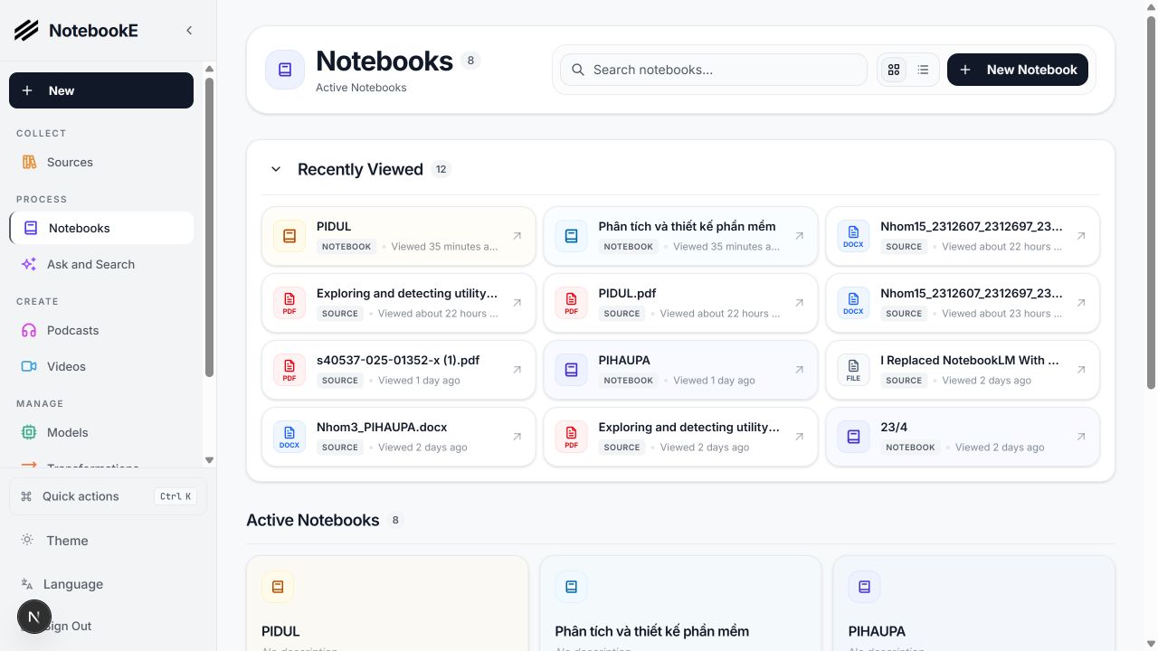The image size is (1158, 651).
Task: Switch to grid view layout
Action: 894,70
